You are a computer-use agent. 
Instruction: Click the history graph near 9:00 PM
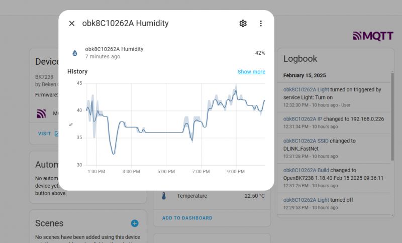(x=236, y=126)
